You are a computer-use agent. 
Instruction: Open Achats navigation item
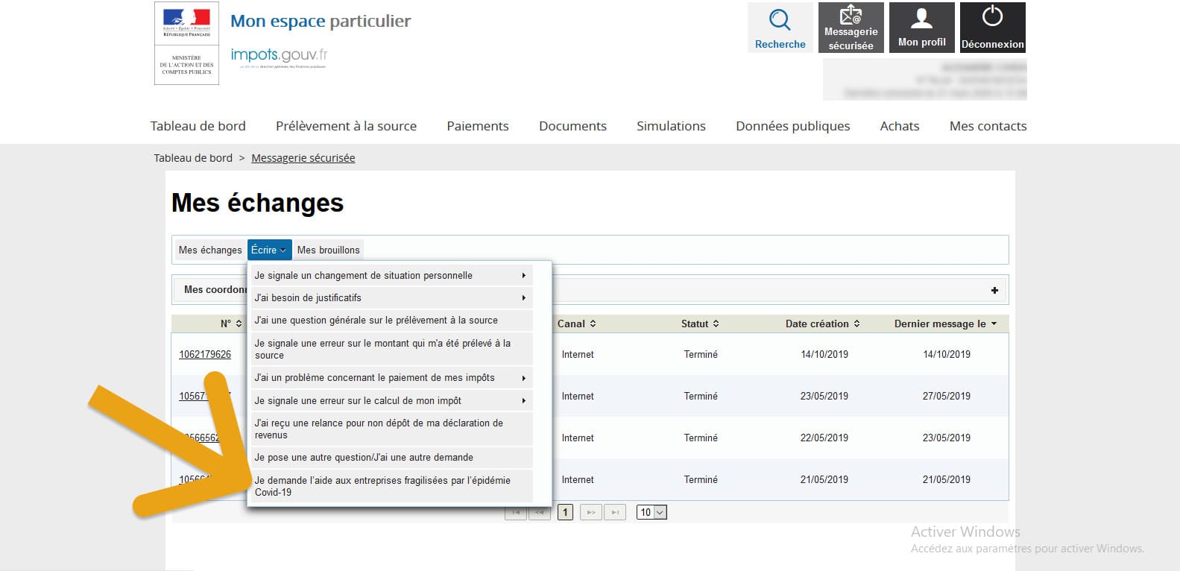tap(899, 126)
